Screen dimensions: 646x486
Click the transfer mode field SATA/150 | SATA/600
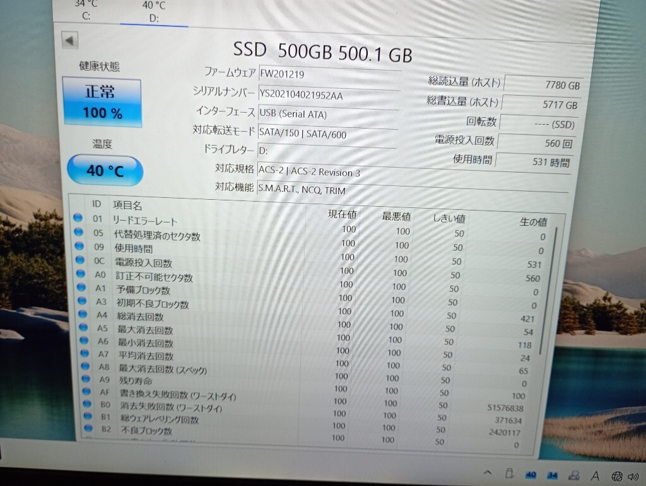(327, 134)
